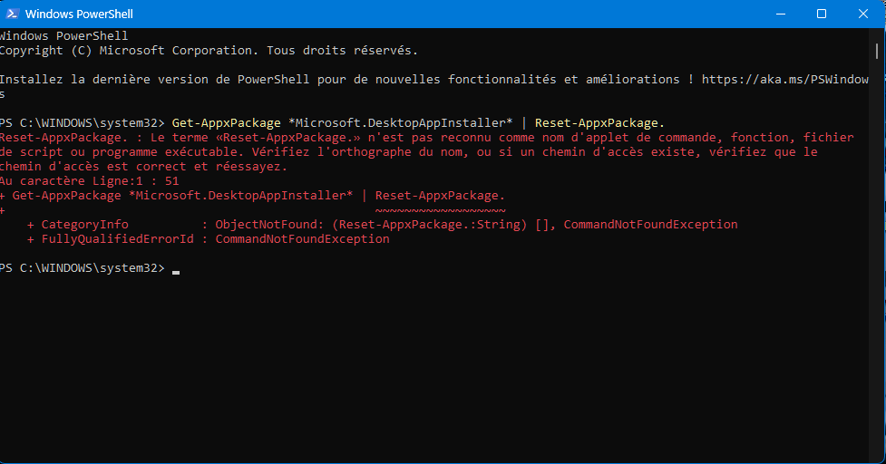This screenshot has width=886, height=464.
Task: Open the PowerShell icon system menu
Action: coord(12,14)
